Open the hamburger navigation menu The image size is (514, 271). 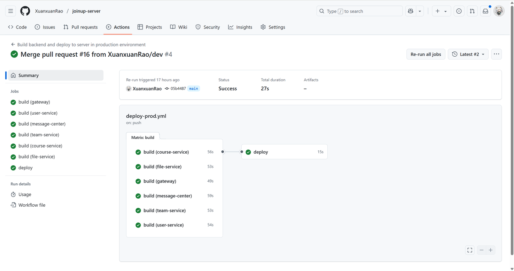[x=11, y=11]
